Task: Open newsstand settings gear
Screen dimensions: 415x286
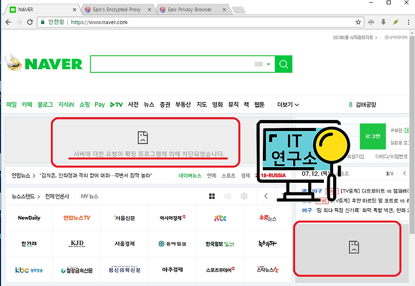Action: 244,196
